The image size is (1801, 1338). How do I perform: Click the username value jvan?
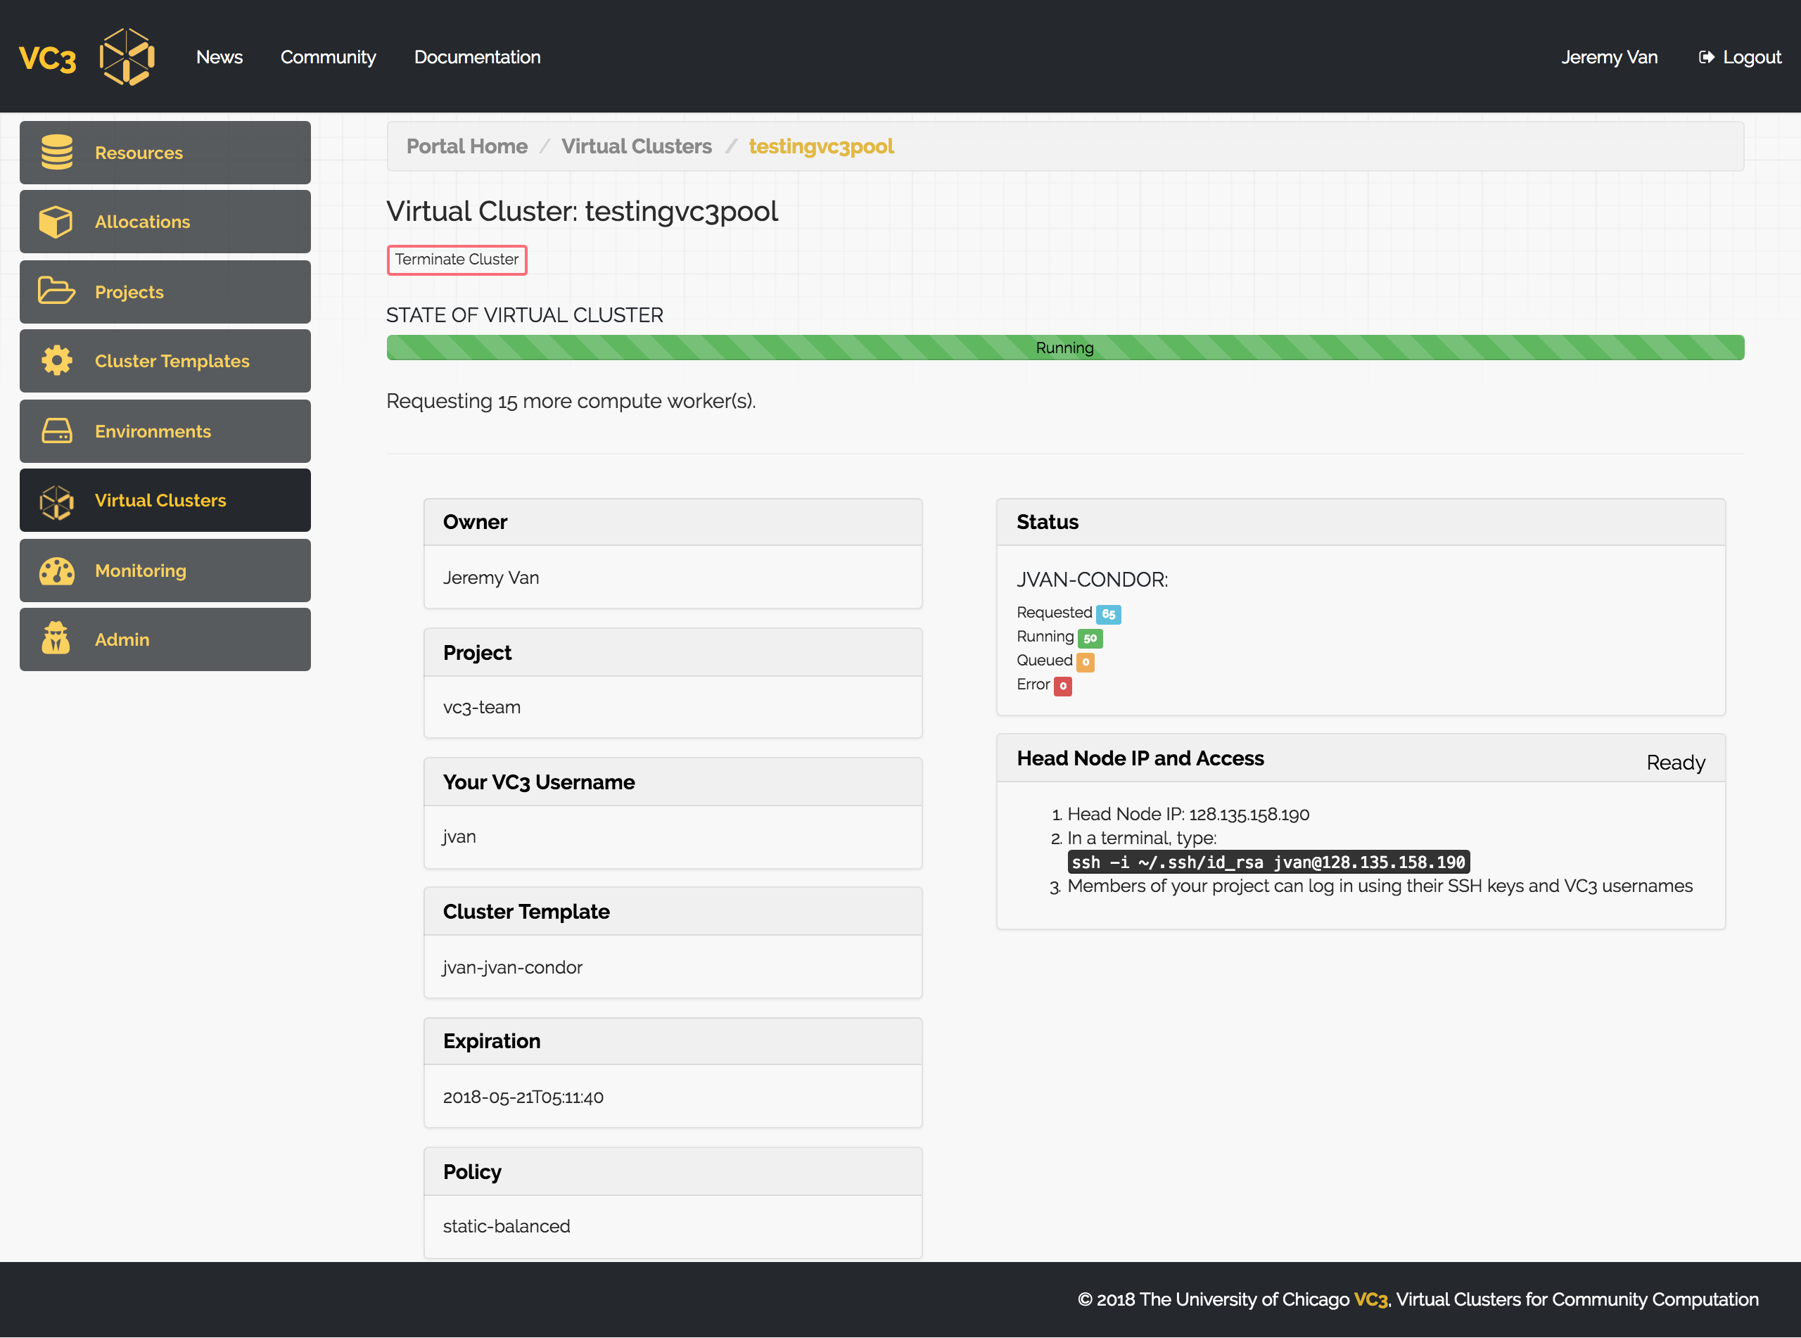pos(459,836)
